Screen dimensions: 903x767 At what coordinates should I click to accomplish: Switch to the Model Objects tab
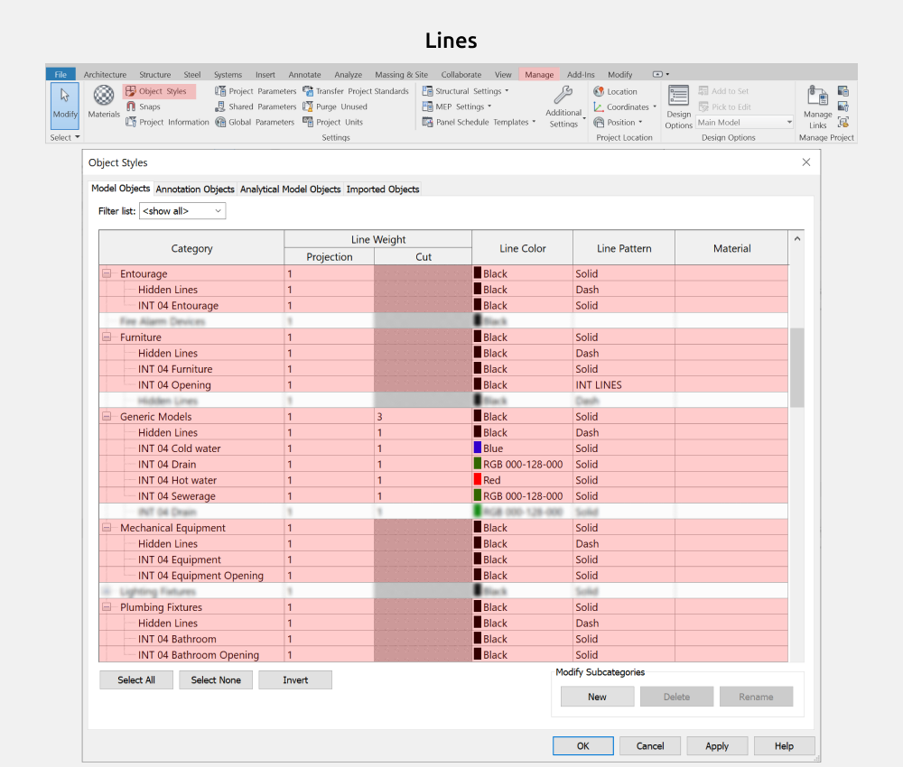pos(120,189)
